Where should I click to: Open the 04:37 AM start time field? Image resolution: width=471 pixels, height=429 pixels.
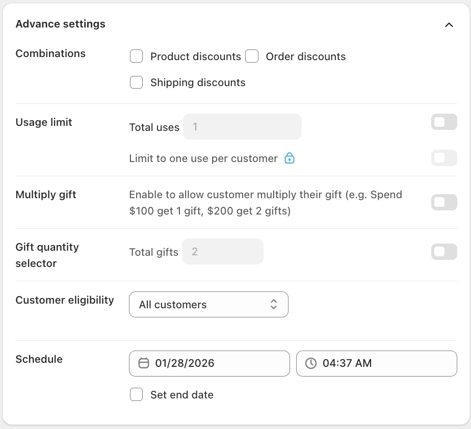click(x=377, y=363)
